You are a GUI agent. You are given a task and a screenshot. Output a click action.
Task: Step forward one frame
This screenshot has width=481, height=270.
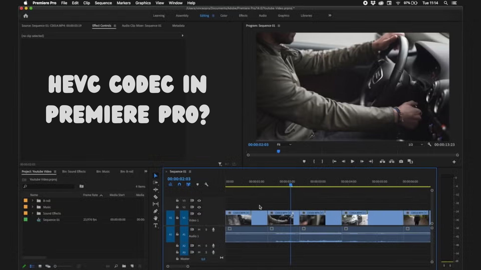[x=362, y=161]
